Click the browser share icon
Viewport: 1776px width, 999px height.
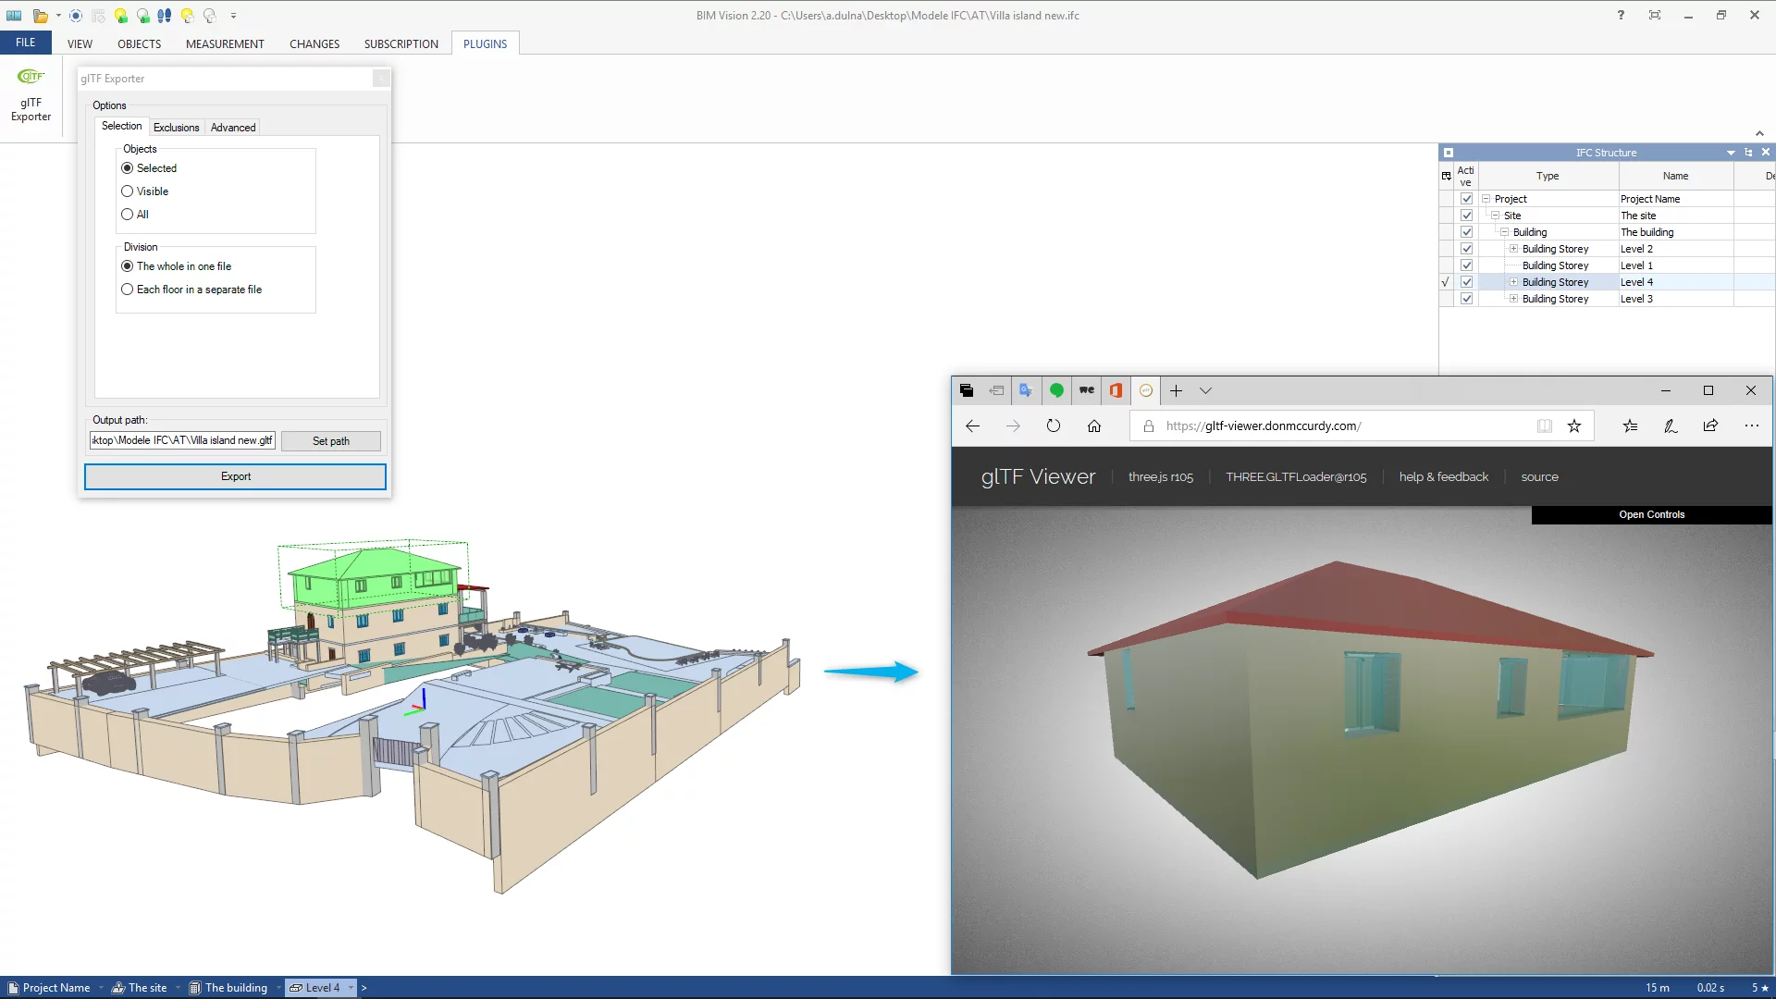[x=1710, y=426]
